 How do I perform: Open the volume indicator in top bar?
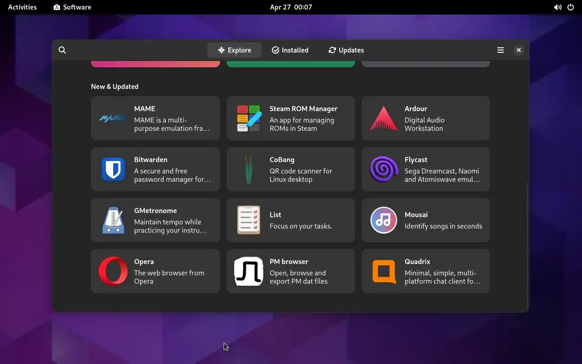557,7
